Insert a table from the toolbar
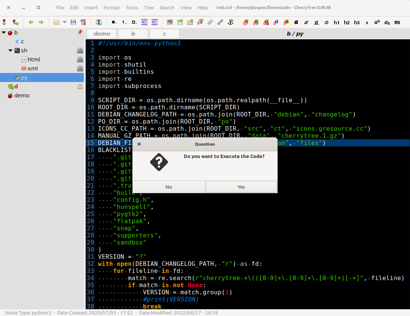 coord(180,22)
